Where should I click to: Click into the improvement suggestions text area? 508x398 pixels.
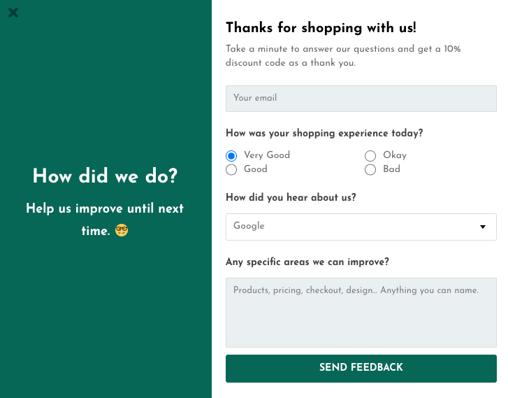tap(361, 313)
